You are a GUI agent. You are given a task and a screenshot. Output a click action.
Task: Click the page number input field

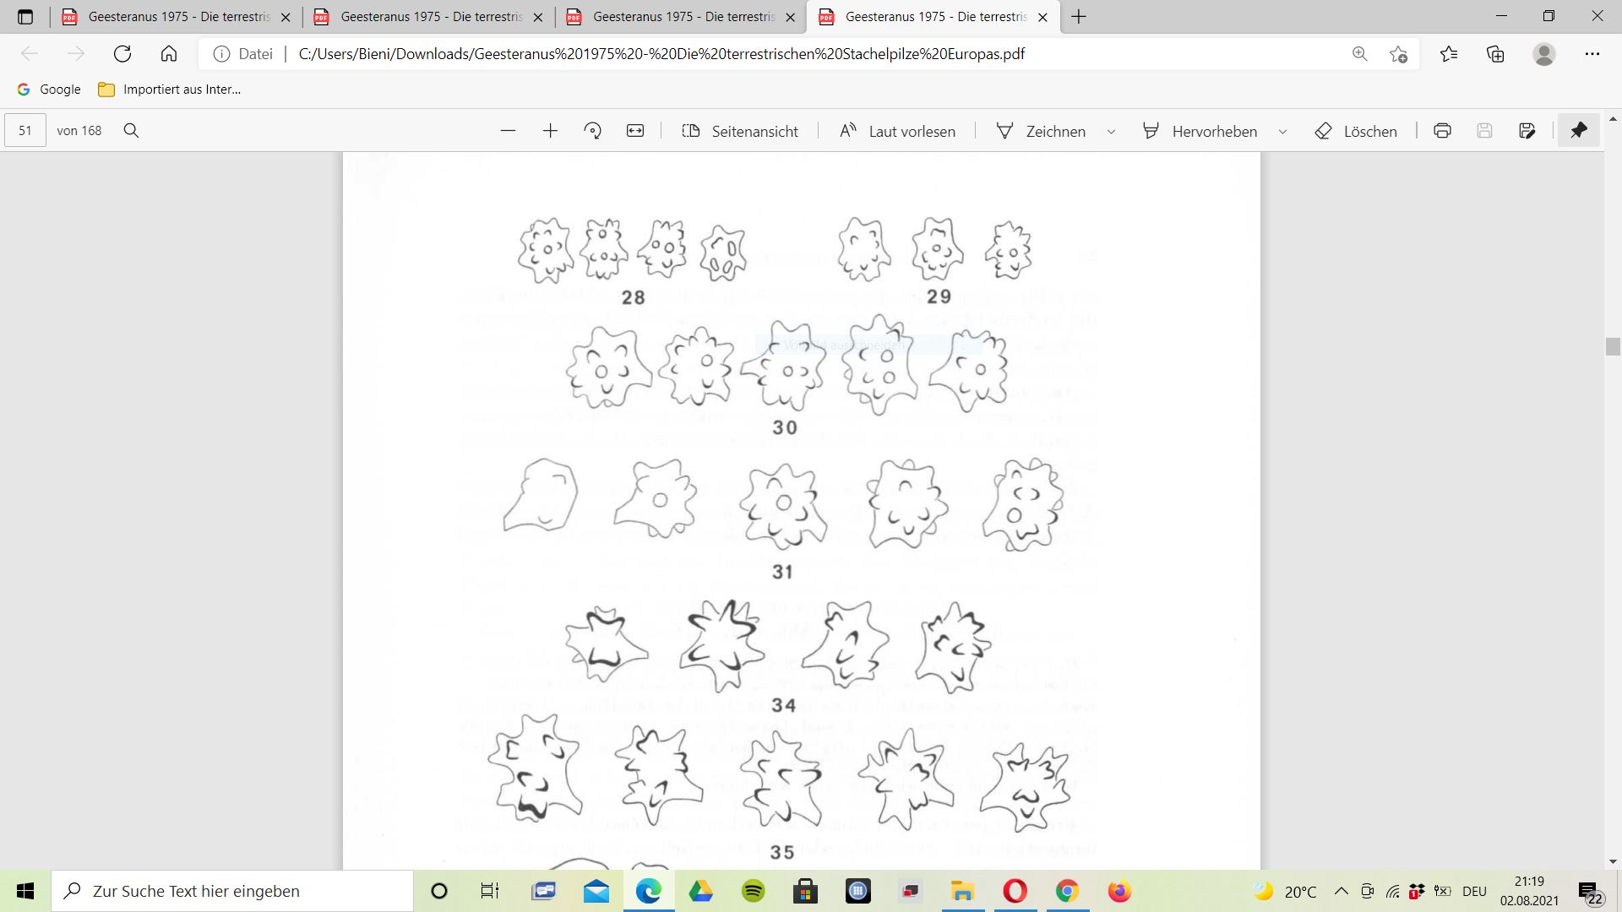pos(25,131)
